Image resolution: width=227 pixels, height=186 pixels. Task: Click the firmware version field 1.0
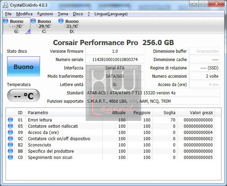115,51
